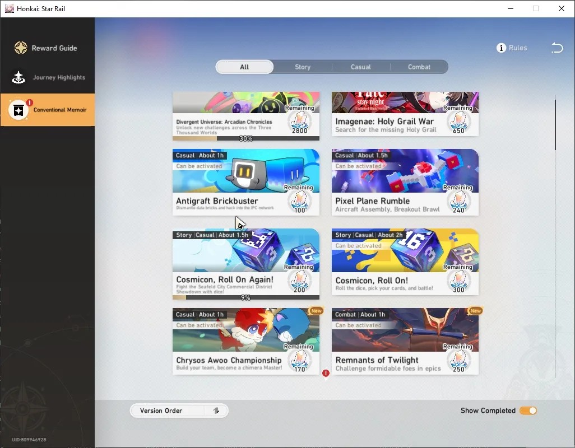The width and height of the screenshot is (575, 448).
Task: Open the Antigraft Brickbuster event card
Action: 245,182
